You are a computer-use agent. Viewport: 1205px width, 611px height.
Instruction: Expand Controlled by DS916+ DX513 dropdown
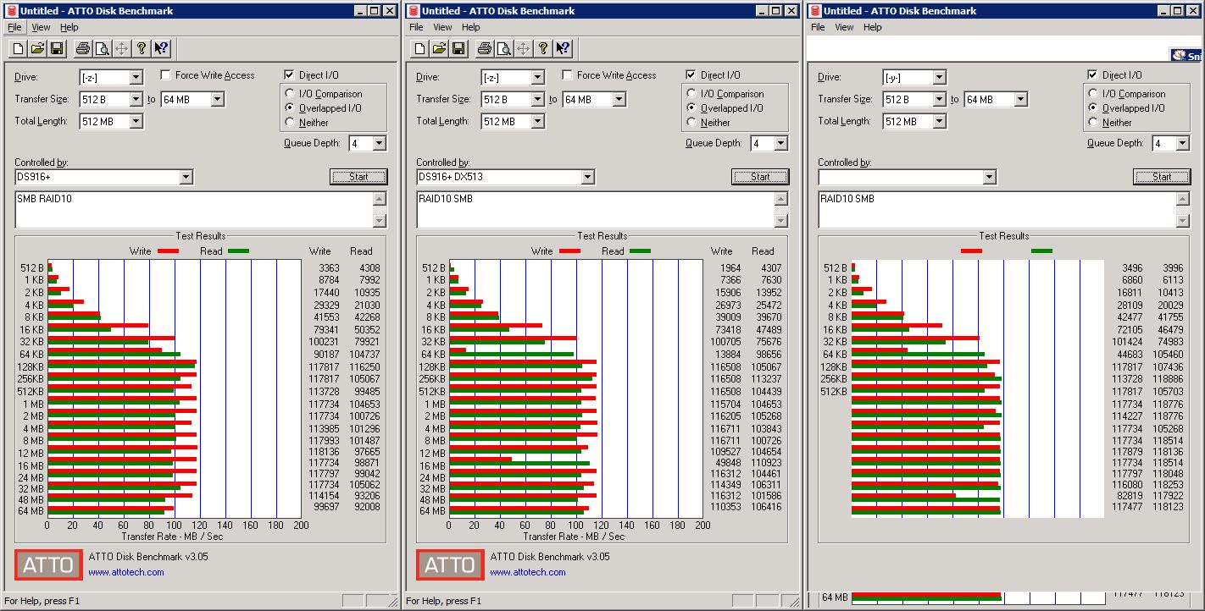tap(588, 177)
